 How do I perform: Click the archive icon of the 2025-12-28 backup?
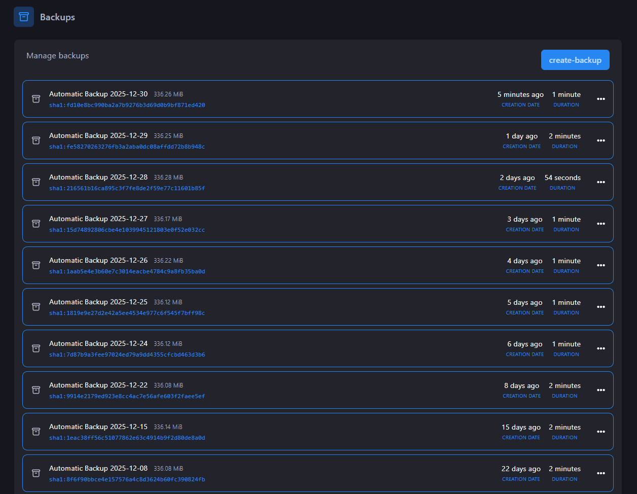coord(36,182)
